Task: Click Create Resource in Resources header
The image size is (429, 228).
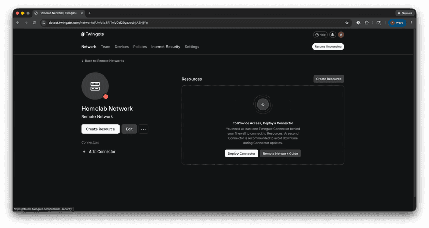Action: 328,79
